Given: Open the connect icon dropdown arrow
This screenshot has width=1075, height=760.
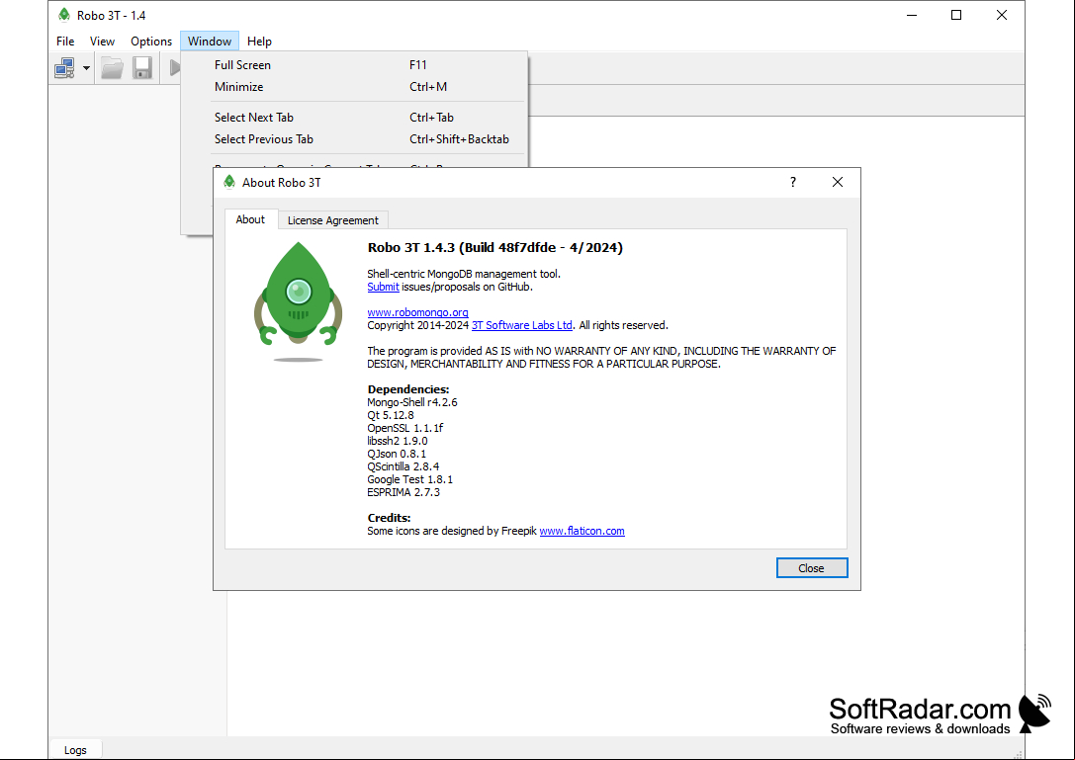Looking at the screenshot, I should [86, 68].
